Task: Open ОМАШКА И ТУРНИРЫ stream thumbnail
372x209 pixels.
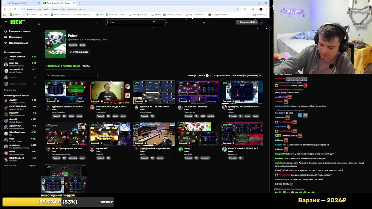Action: tap(198, 92)
